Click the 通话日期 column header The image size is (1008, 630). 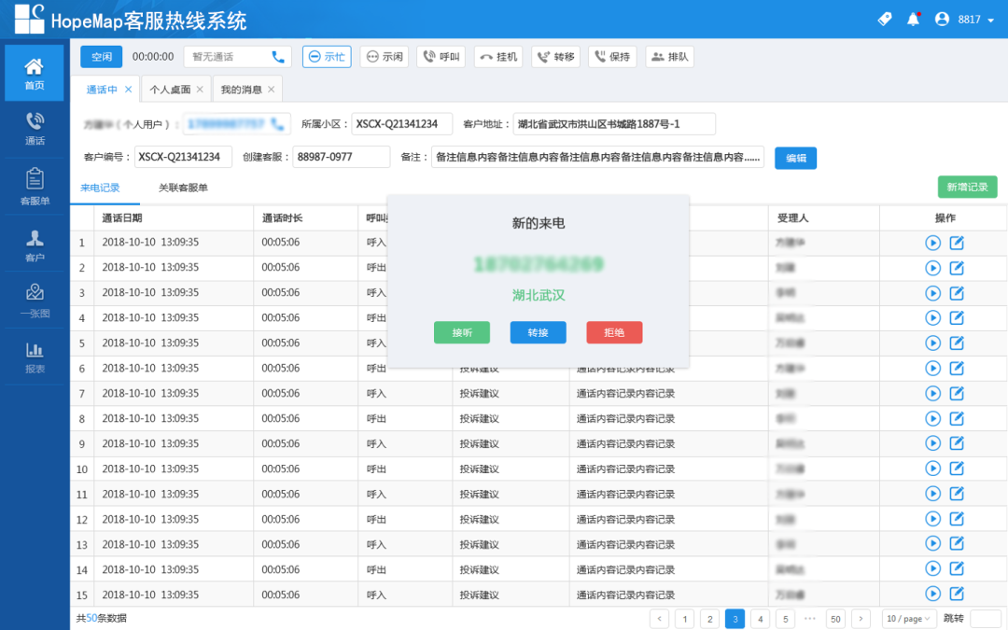pos(122,217)
